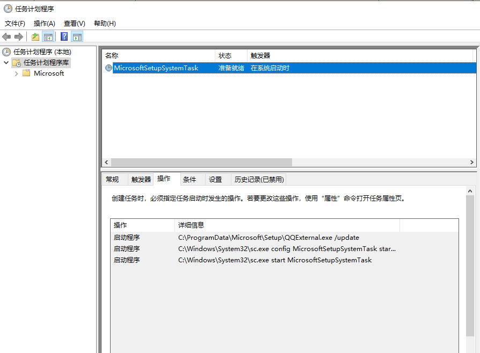The width and height of the screenshot is (480, 353).
Task: Toggle the Show/Hide Action Pane icon
Action: pos(77,37)
